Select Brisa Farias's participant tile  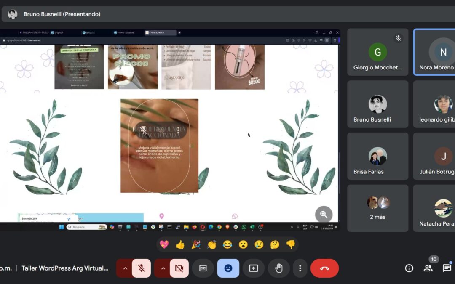(x=377, y=156)
